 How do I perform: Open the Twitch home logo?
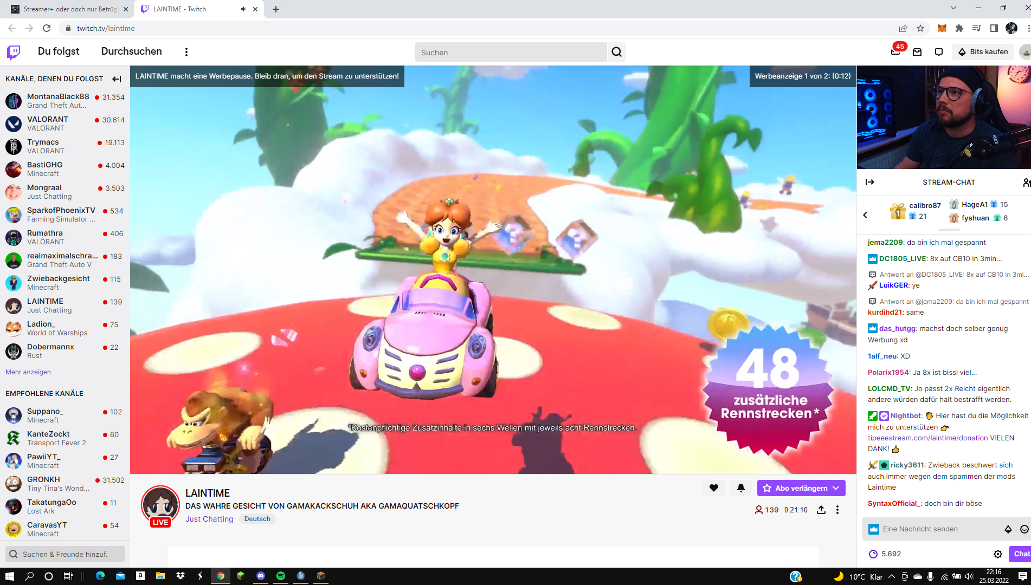[x=14, y=52]
